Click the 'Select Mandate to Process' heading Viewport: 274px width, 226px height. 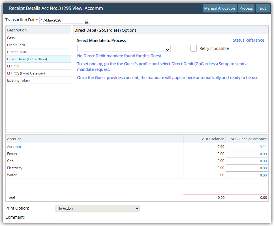[x=101, y=40]
